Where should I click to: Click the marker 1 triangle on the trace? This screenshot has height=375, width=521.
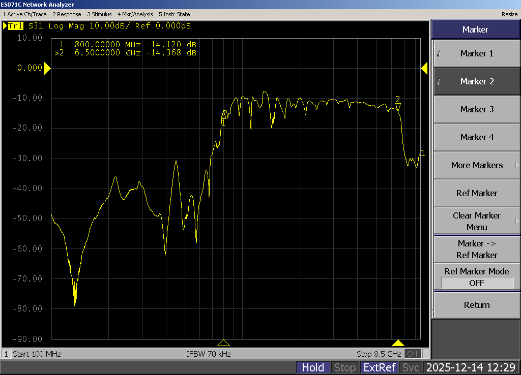(x=224, y=115)
